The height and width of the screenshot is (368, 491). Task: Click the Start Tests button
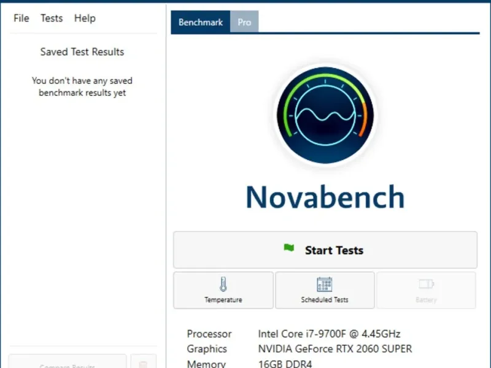325,250
